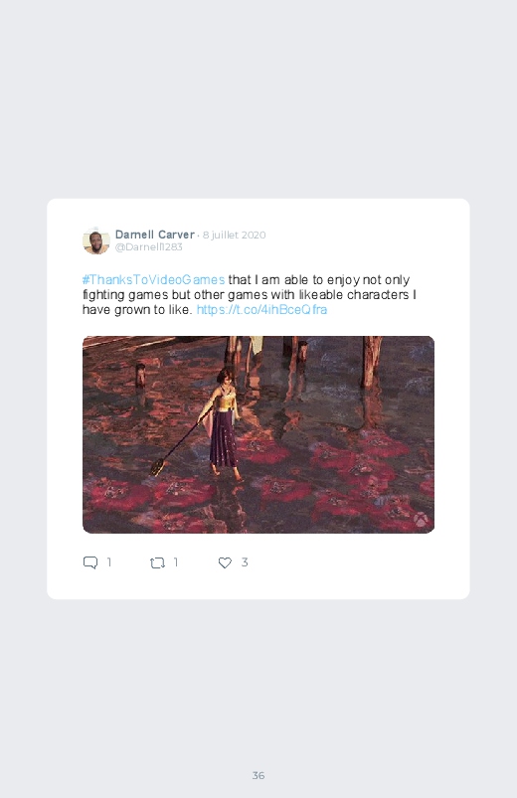Click the like count of 3
This screenshot has width=517, height=798.
click(245, 562)
